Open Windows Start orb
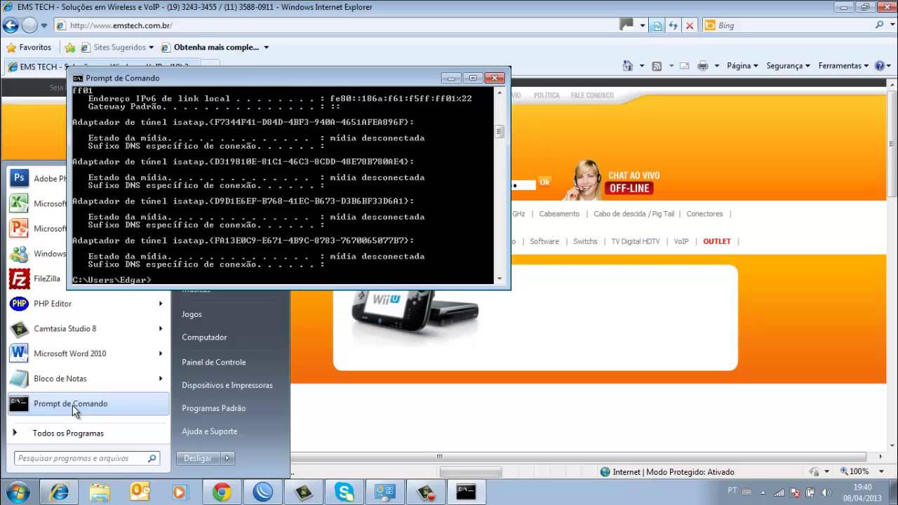The width and height of the screenshot is (898, 505). [17, 492]
